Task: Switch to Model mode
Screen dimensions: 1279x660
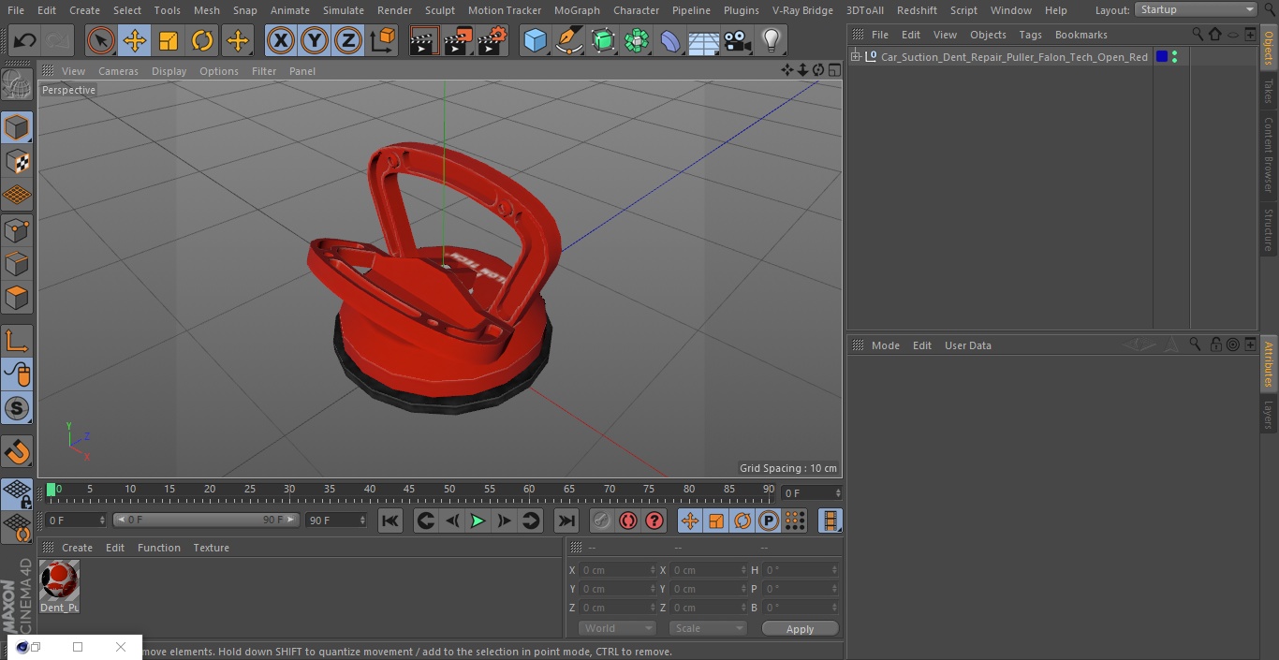Action: tap(17, 127)
